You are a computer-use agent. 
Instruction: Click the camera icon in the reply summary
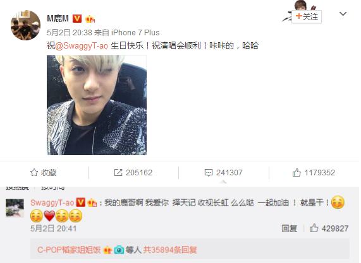pyautogui.click(x=119, y=250)
